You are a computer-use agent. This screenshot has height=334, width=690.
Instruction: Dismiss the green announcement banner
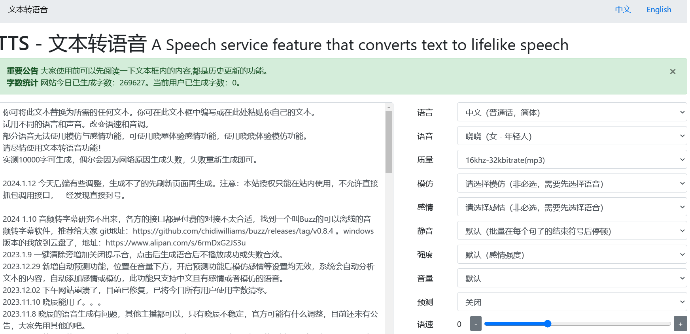pos(672,72)
